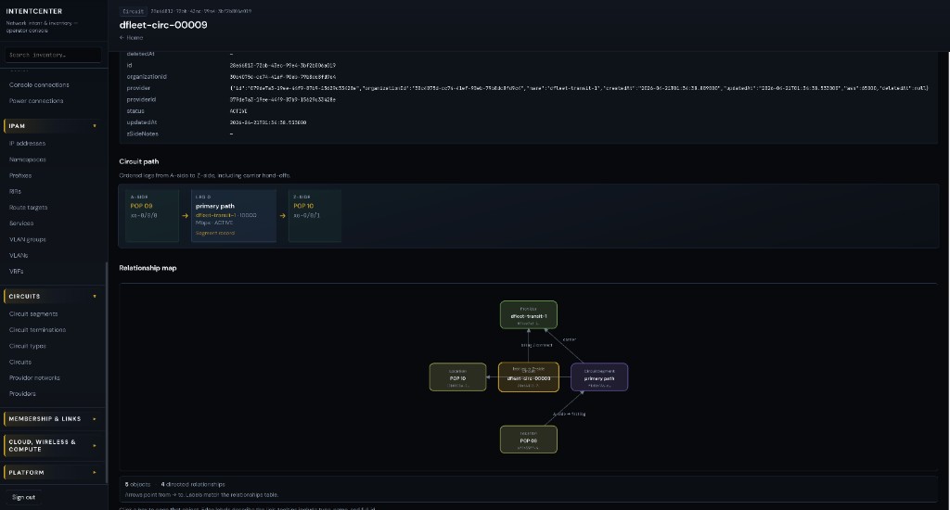
Task: Open POP 09 A-side link in circuit path
Action: (x=141, y=206)
